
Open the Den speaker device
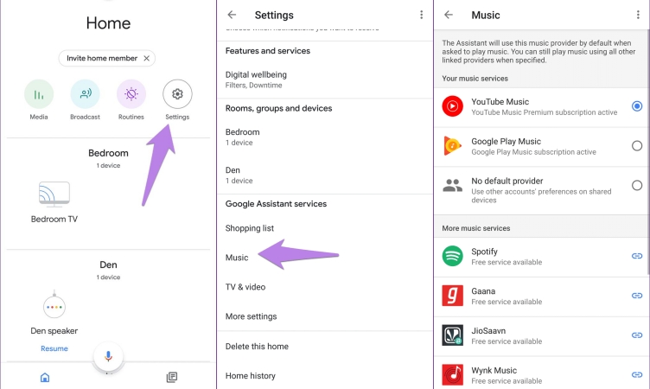[x=54, y=313]
